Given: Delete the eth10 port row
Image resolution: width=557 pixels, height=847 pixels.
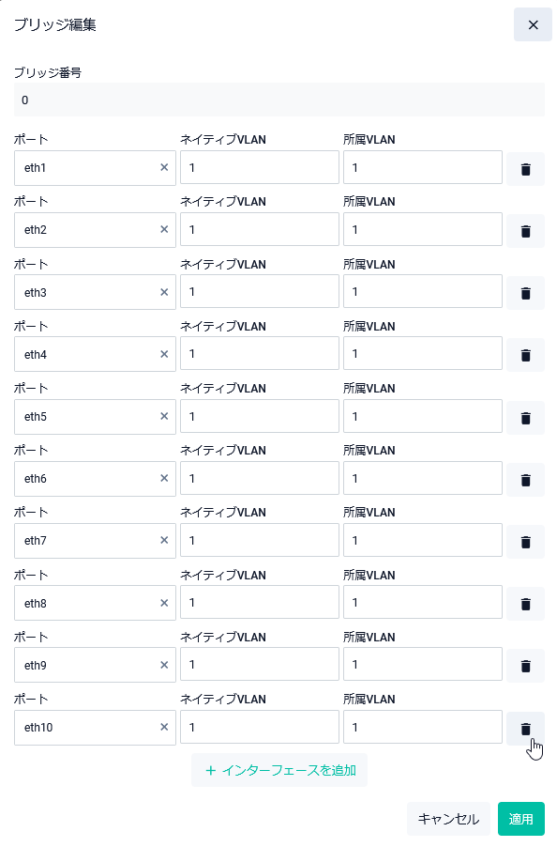Looking at the screenshot, I should click(525, 729).
